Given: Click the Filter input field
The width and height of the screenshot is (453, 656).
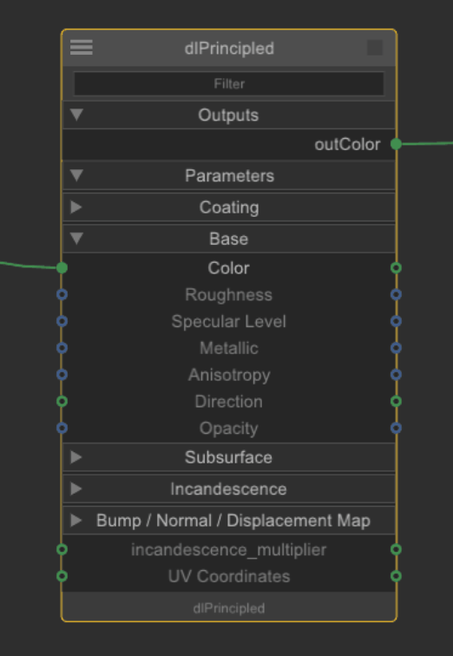Looking at the screenshot, I should point(229,83).
